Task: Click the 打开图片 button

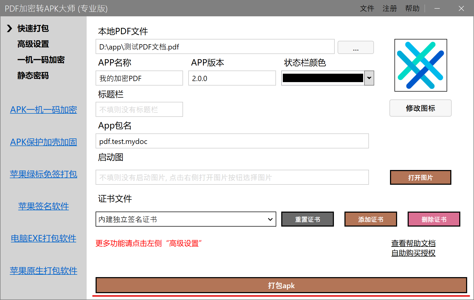Action: [x=420, y=177]
